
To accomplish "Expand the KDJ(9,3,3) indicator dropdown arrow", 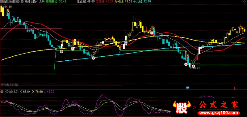I will point(2,92).
